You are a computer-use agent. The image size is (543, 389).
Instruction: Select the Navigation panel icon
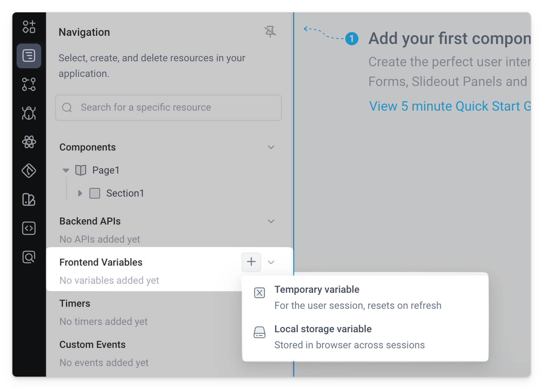coord(28,56)
